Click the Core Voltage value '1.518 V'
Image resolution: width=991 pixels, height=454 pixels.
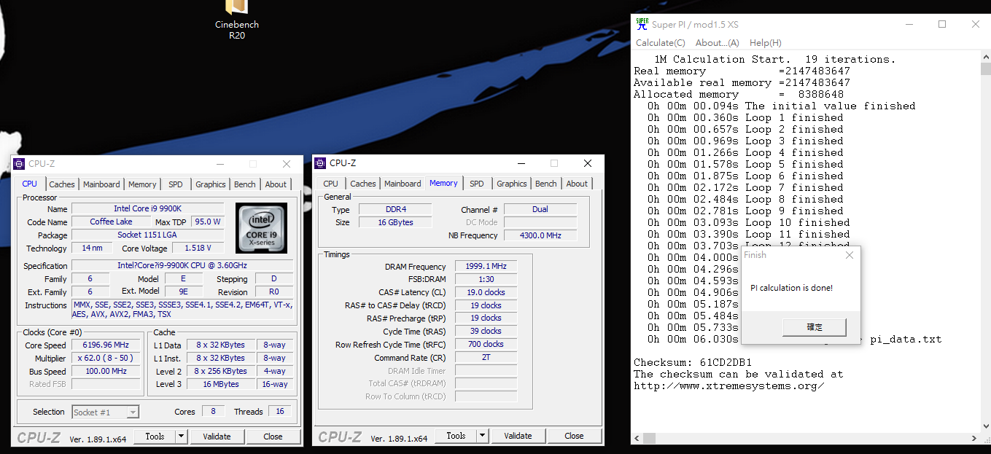click(x=198, y=248)
